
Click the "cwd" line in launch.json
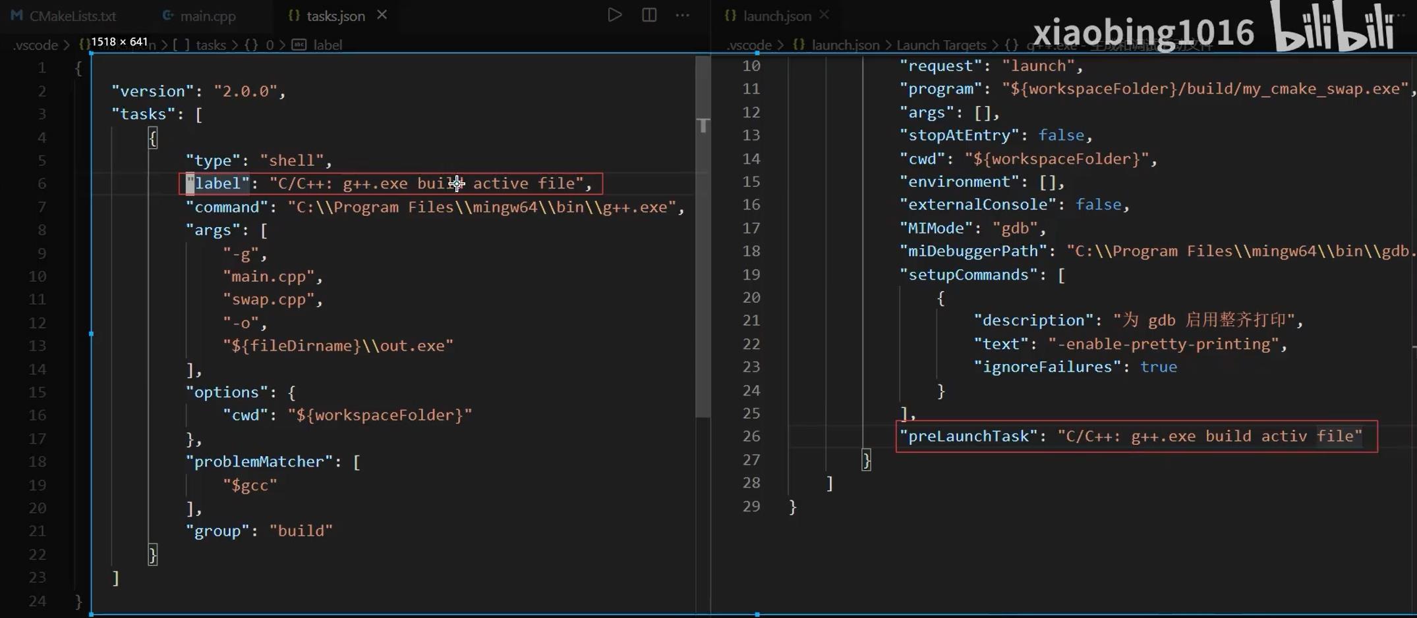(x=1028, y=159)
